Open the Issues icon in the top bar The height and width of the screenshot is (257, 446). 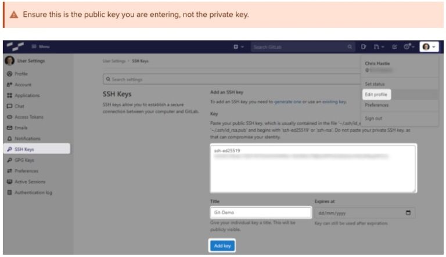point(364,46)
